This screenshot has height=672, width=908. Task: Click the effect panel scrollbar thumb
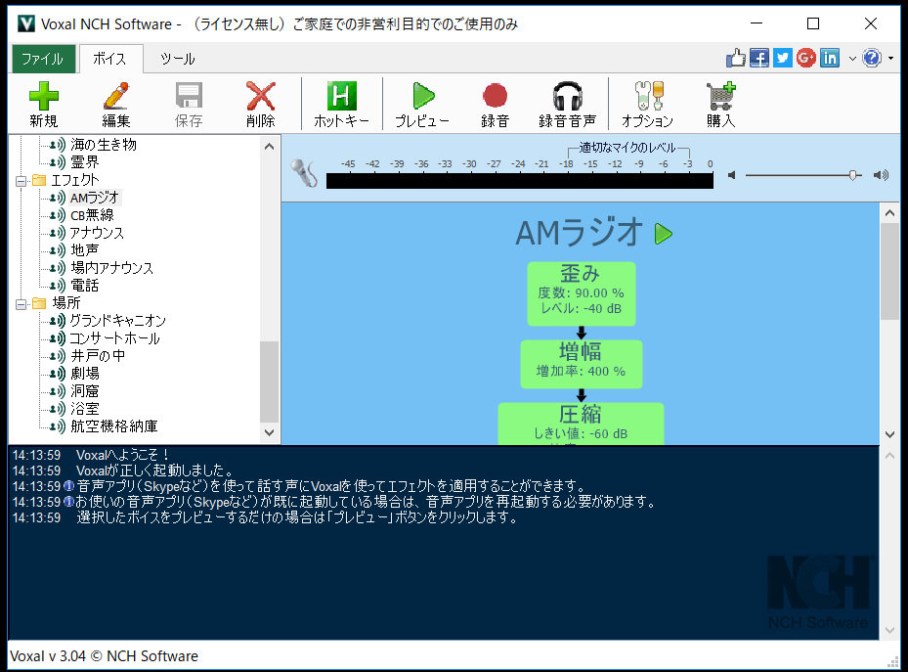pos(889,271)
